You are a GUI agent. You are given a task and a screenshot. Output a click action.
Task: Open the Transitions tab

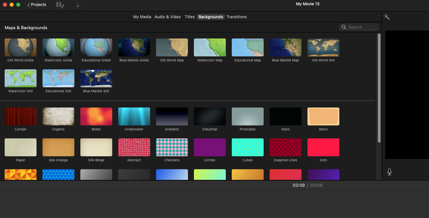click(236, 17)
